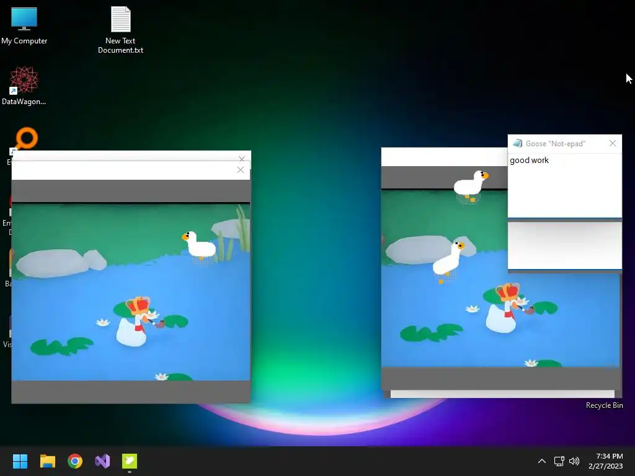Select the Goose "Not-epad" title bar
This screenshot has width=635, height=476.
click(564, 144)
